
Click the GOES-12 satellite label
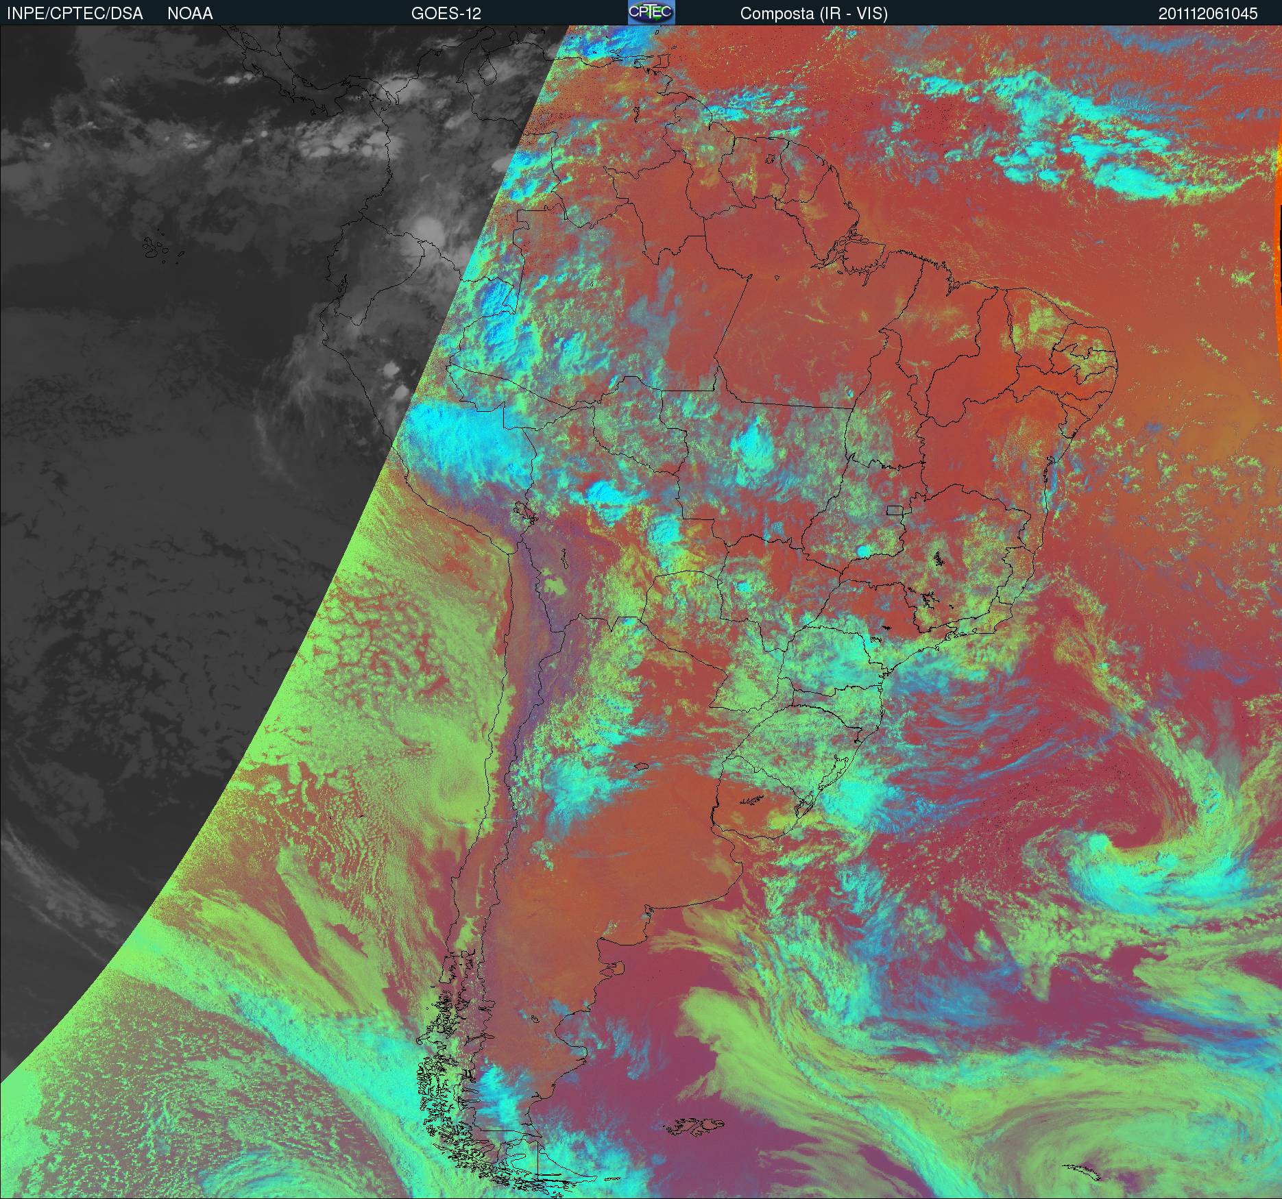[446, 14]
